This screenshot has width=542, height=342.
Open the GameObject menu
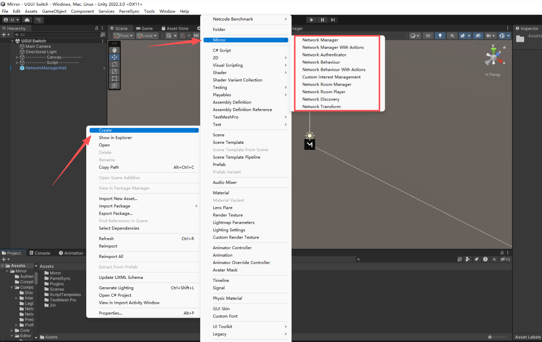coord(54,11)
